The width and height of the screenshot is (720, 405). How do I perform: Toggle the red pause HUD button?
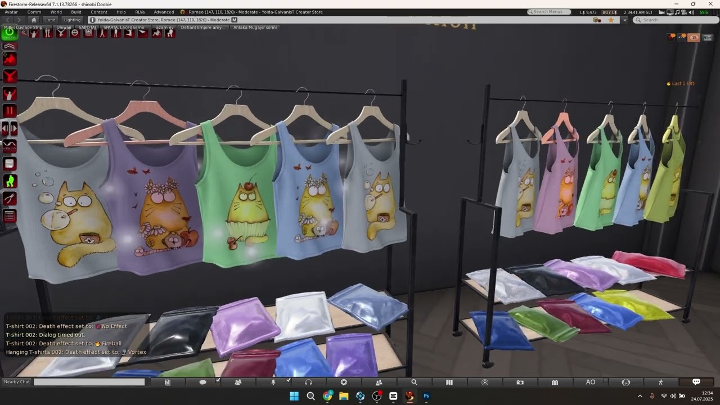10,111
